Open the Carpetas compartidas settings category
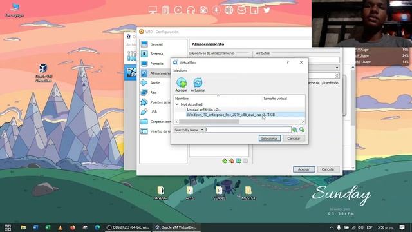This screenshot has width=412, height=232. (x=156, y=122)
